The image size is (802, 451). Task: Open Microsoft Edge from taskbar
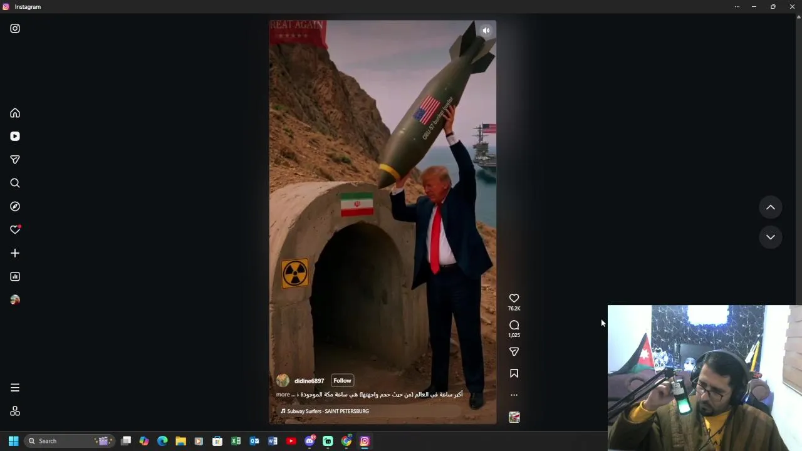point(162,441)
